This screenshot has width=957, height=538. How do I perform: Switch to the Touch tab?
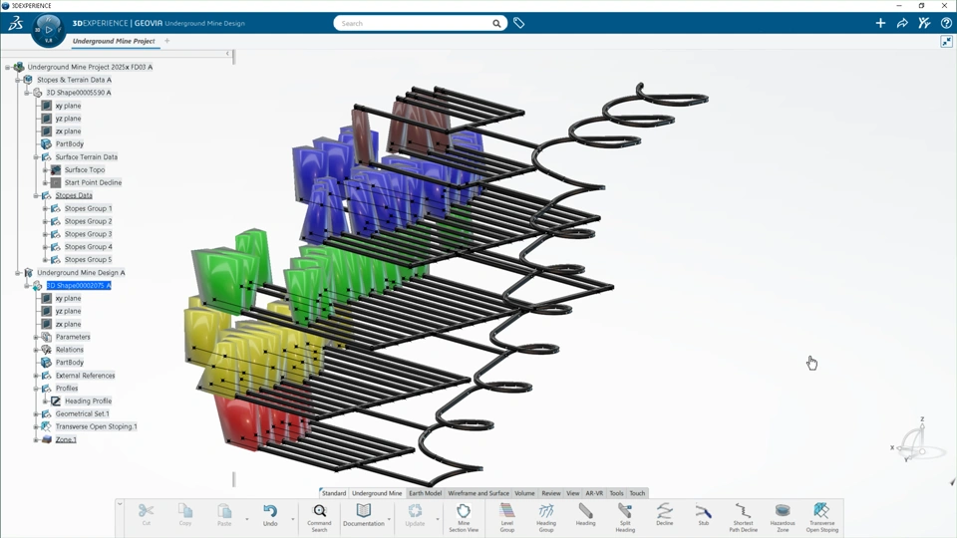coord(637,493)
